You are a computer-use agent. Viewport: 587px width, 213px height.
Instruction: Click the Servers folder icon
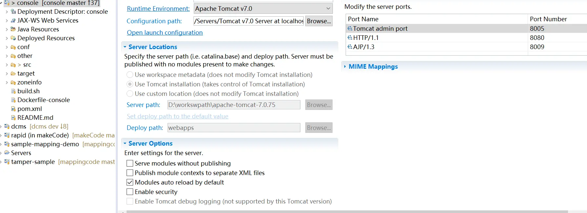pyautogui.click(x=7, y=153)
